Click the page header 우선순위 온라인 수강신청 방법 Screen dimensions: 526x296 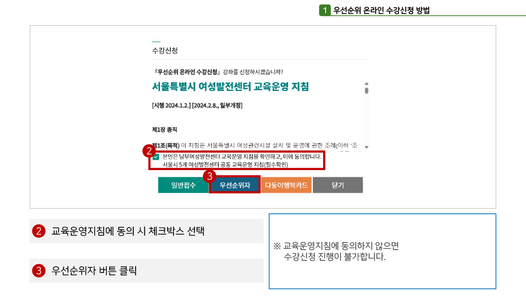point(382,10)
